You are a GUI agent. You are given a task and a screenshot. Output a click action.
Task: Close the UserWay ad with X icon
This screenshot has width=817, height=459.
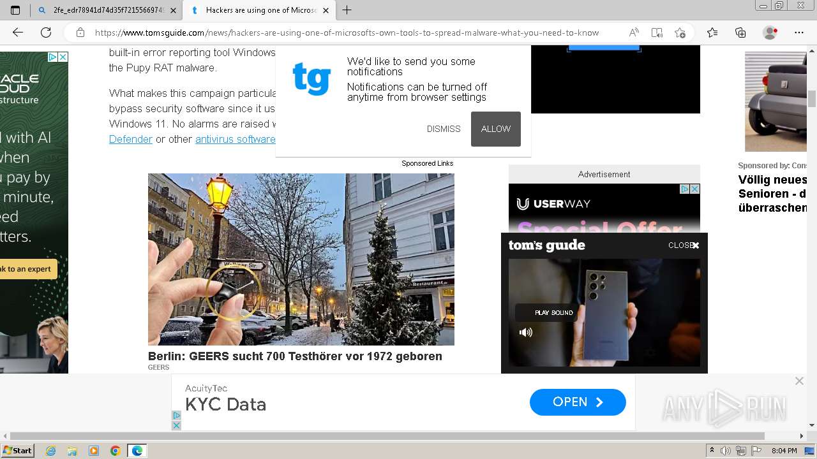[695, 189]
